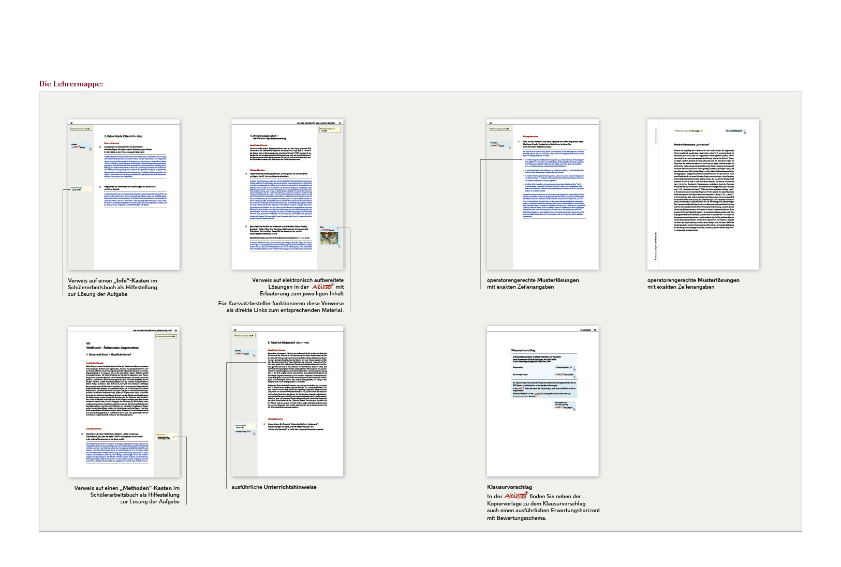Screen dimensions: 841x567
Task: Click 'ausführliche Unterrichtshinweise' caption
Action: pyautogui.click(x=274, y=487)
